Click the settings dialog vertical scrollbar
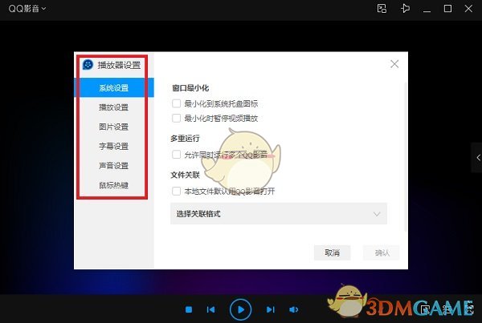Viewport: 482px width, 323px height. point(406,156)
